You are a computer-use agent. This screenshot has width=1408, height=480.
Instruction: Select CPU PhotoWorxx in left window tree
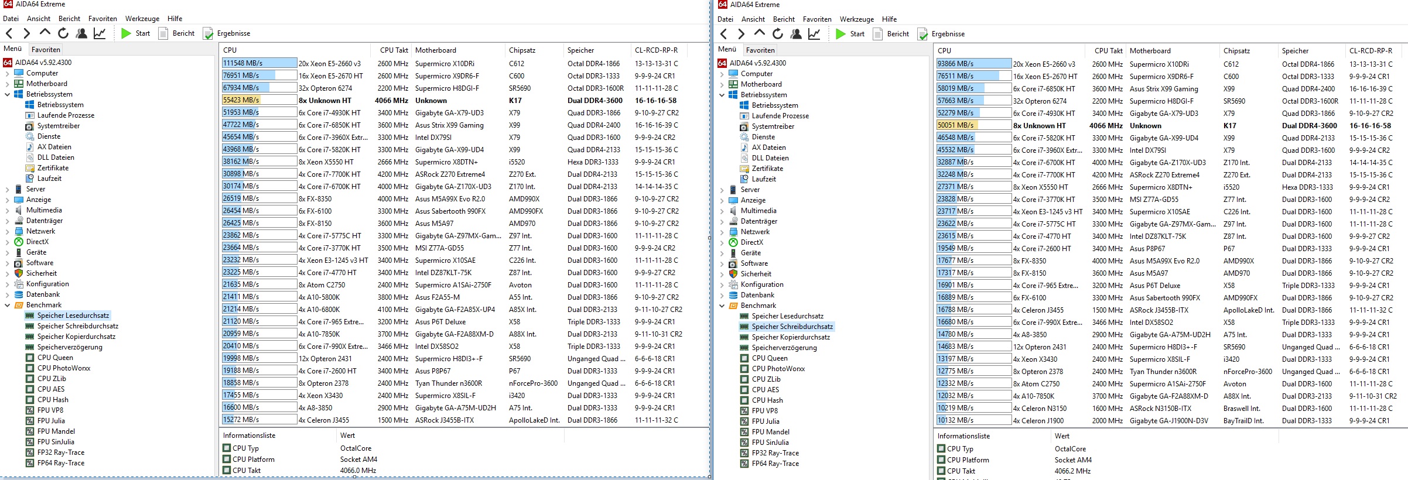[64, 368]
